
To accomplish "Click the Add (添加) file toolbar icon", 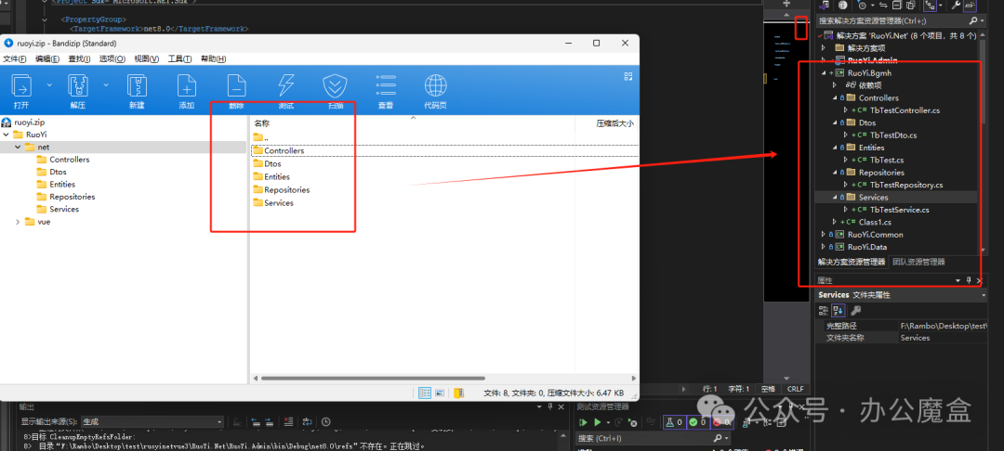I will pos(186,86).
